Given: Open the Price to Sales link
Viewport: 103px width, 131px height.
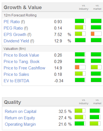Looking at the screenshot, I should (16, 74).
